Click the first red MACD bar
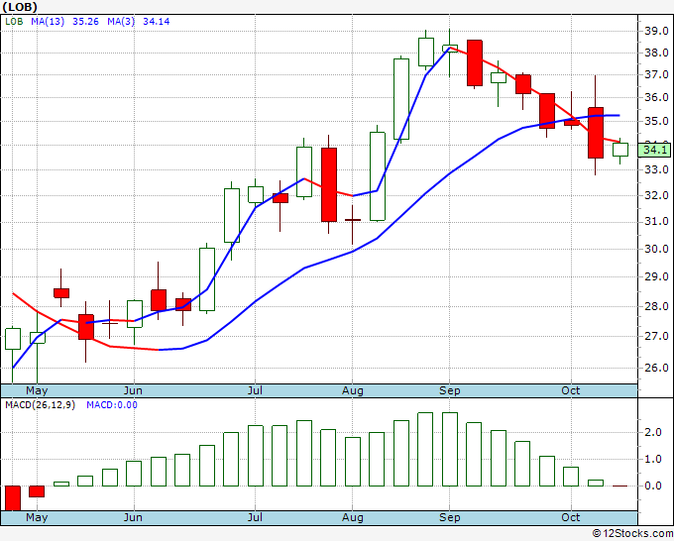The height and width of the screenshot is (541, 674). (x=13, y=498)
